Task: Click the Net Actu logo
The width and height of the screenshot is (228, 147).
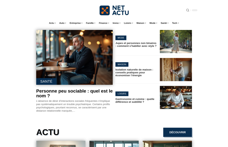Action: click(114, 10)
